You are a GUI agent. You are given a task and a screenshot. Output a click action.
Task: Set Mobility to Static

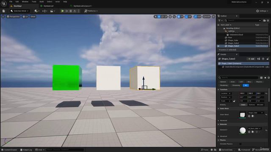click(243, 105)
